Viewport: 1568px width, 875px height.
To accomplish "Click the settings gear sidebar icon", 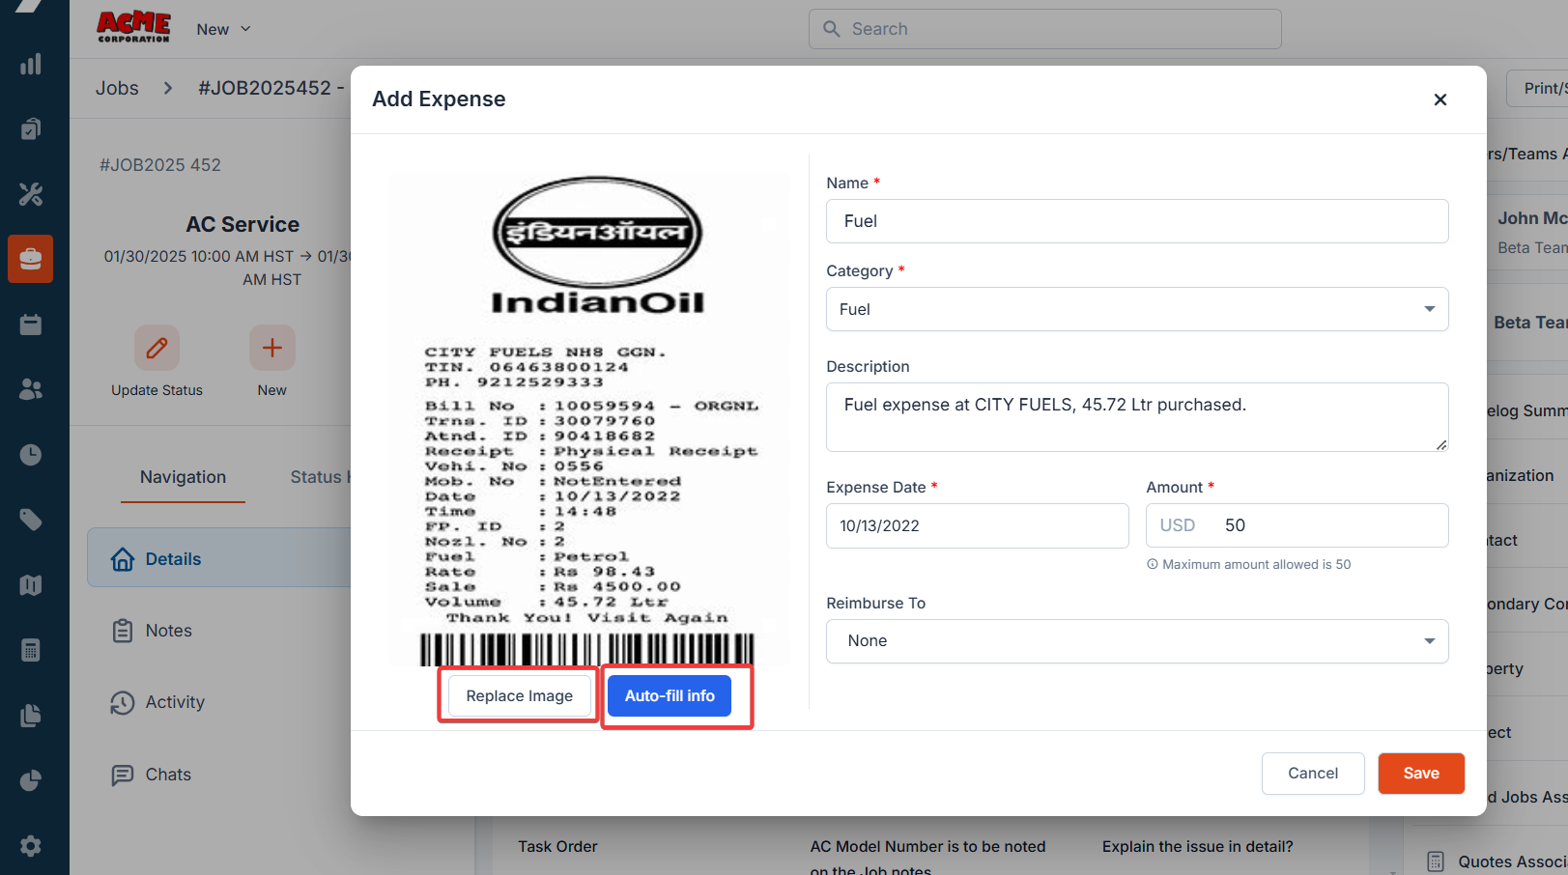I will (x=31, y=846).
